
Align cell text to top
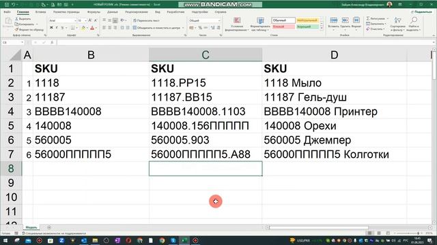[x=104, y=20]
